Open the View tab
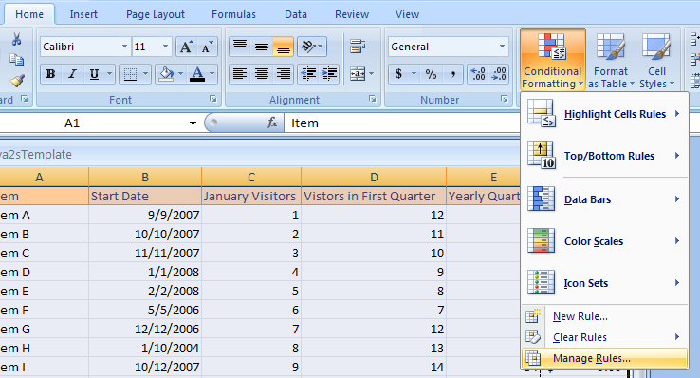 (407, 14)
